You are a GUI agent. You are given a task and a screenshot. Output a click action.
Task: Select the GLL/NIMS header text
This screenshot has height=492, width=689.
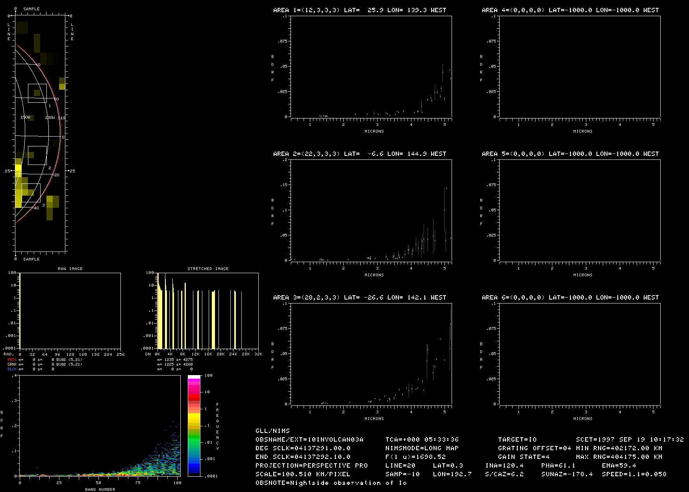pyautogui.click(x=272, y=431)
